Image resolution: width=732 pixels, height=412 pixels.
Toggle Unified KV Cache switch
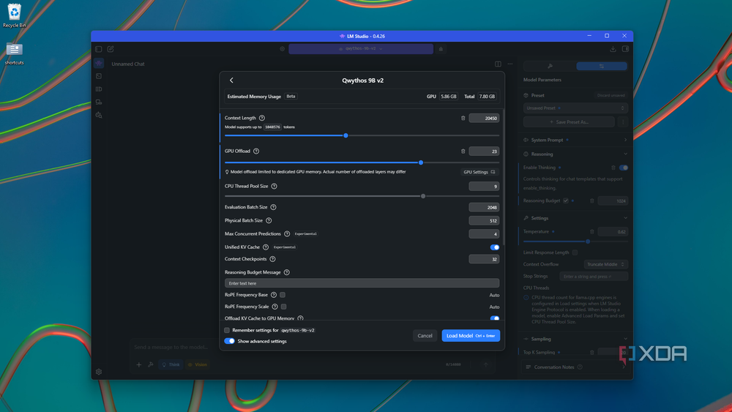tap(494, 247)
